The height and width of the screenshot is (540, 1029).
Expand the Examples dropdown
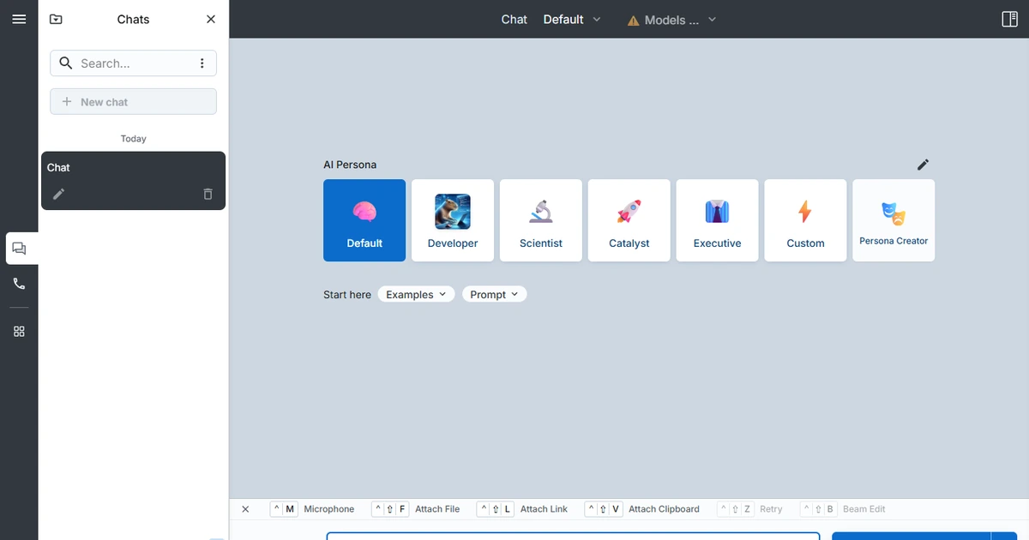coord(417,294)
